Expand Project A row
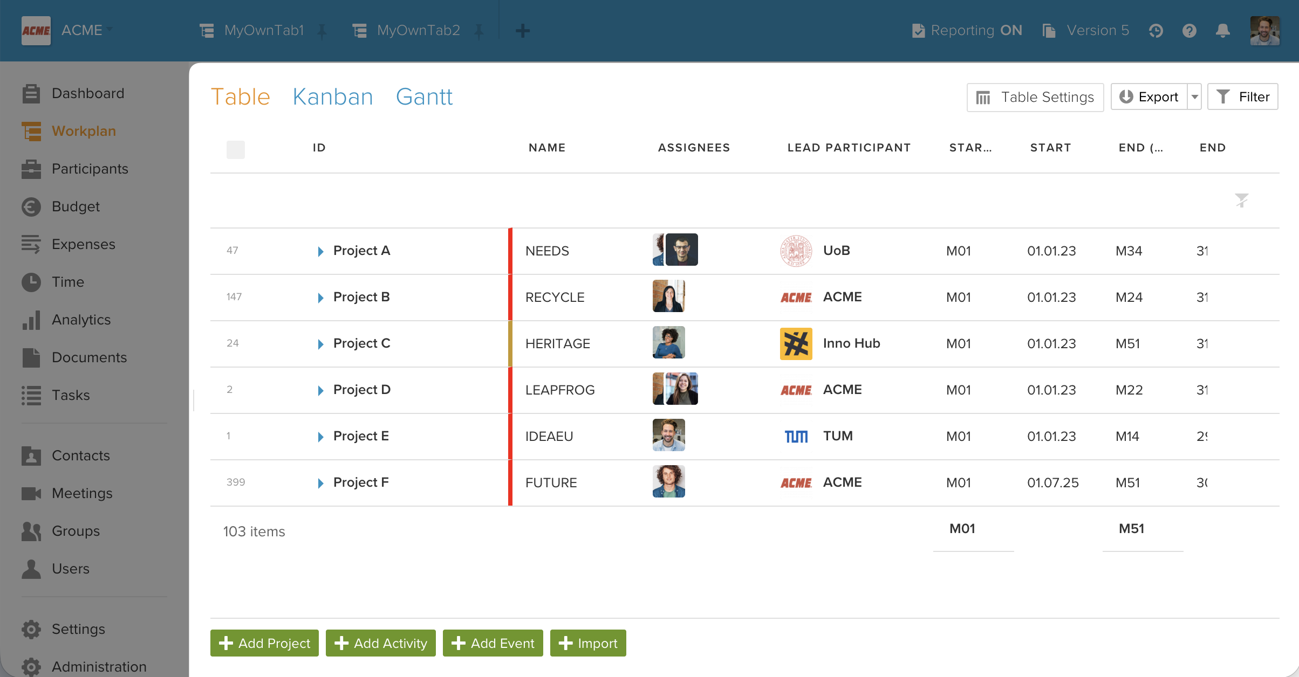Image resolution: width=1299 pixels, height=677 pixels. pos(320,251)
